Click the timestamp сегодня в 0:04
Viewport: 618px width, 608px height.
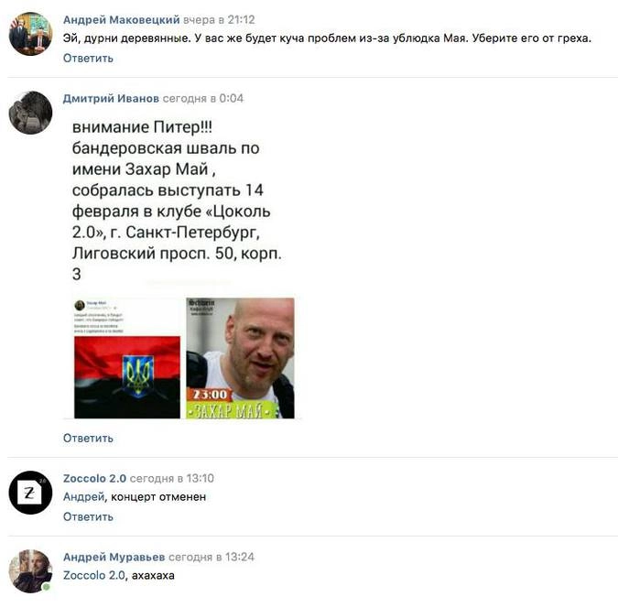[x=203, y=99]
